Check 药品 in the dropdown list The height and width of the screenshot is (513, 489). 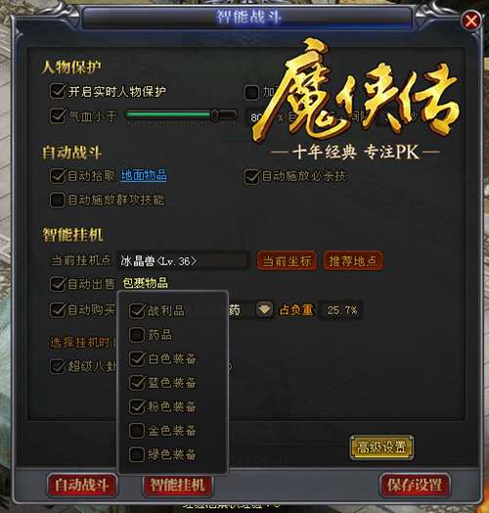[137, 335]
